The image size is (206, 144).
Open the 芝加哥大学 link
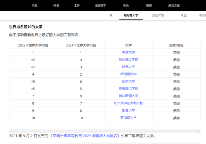click(129, 118)
